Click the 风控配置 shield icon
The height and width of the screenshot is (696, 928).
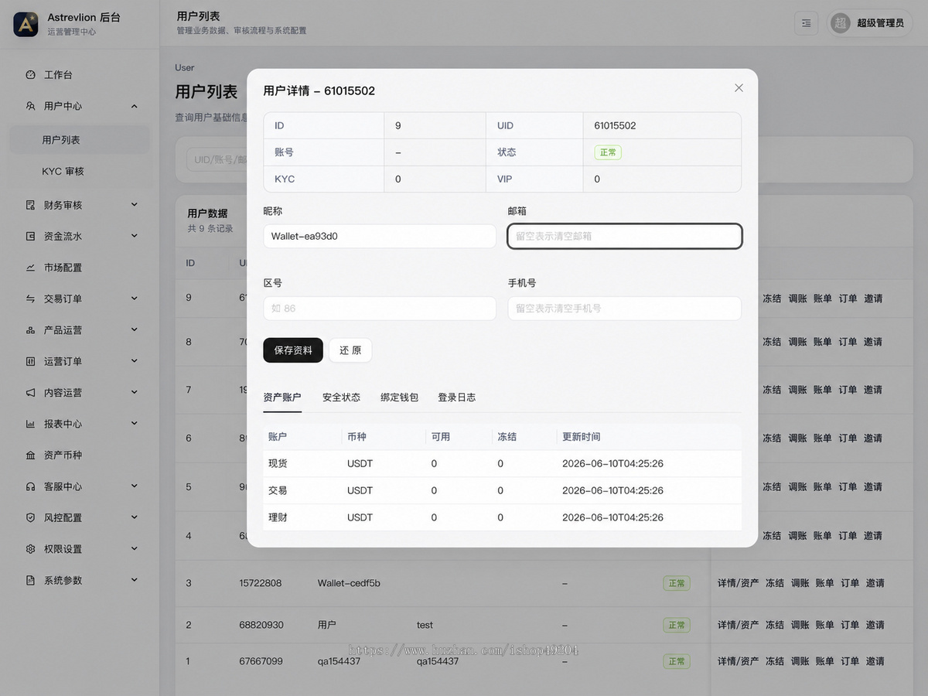[30, 517]
